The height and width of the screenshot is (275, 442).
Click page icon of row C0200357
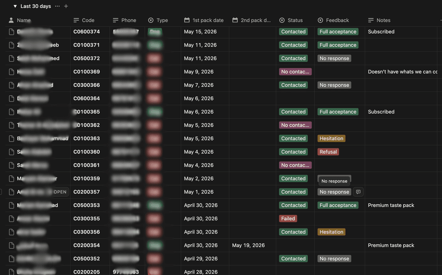coord(11,192)
